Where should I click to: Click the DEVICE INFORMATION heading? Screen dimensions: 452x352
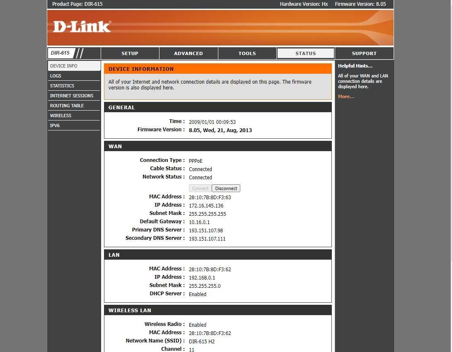pos(141,69)
